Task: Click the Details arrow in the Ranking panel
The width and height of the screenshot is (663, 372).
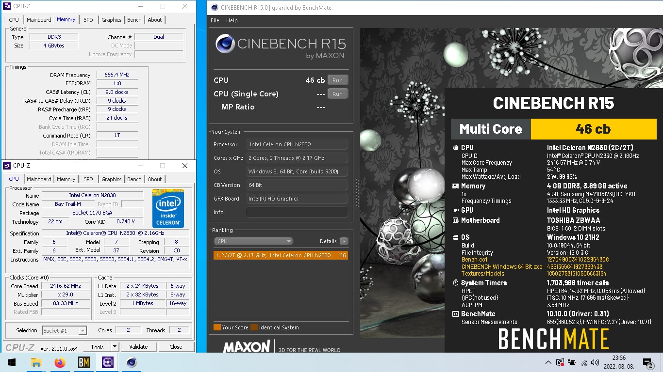Action: (x=344, y=241)
